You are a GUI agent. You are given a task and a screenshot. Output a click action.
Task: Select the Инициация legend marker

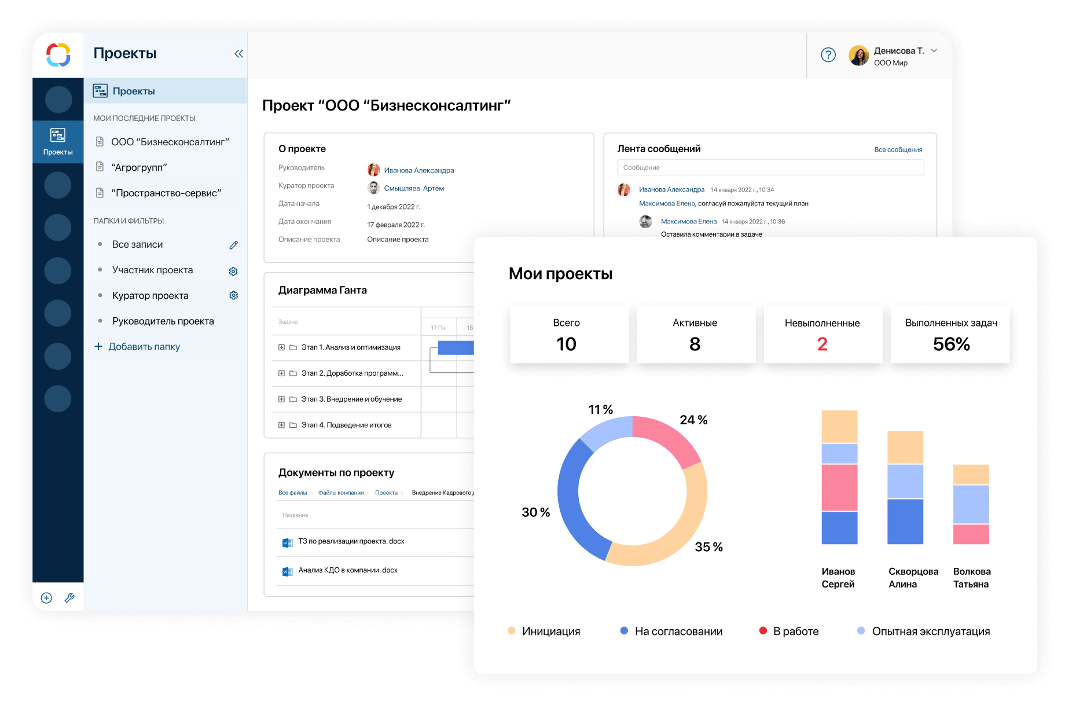[511, 630]
